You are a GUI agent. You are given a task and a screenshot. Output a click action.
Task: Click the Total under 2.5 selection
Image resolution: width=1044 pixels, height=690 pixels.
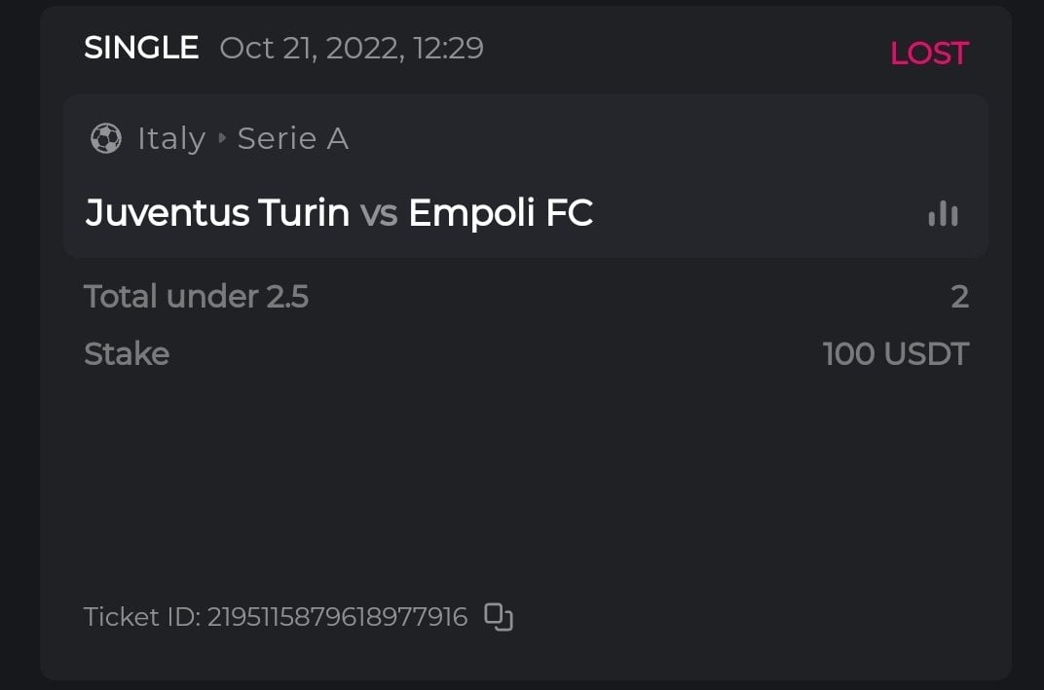pyautogui.click(x=196, y=296)
